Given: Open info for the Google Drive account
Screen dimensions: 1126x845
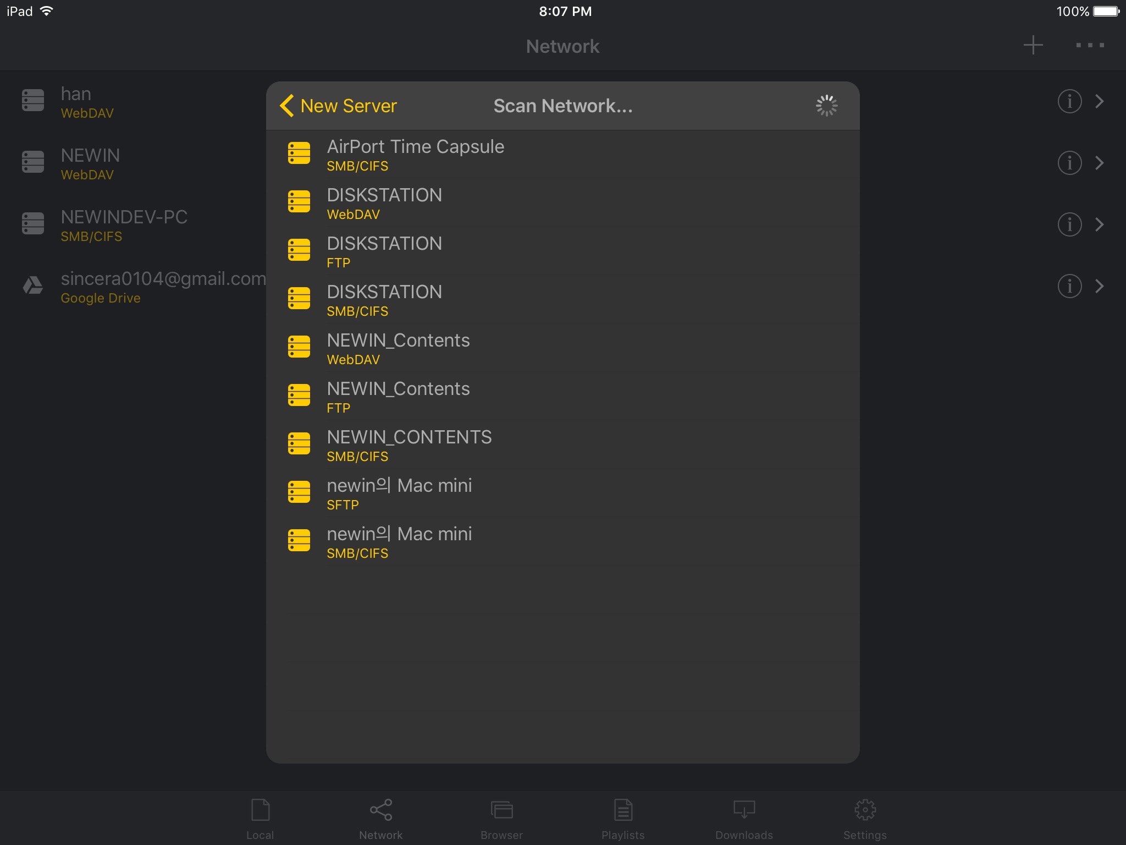Looking at the screenshot, I should (1069, 286).
